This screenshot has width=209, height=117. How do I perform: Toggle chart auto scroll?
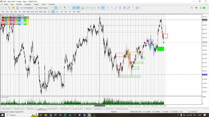74,8
